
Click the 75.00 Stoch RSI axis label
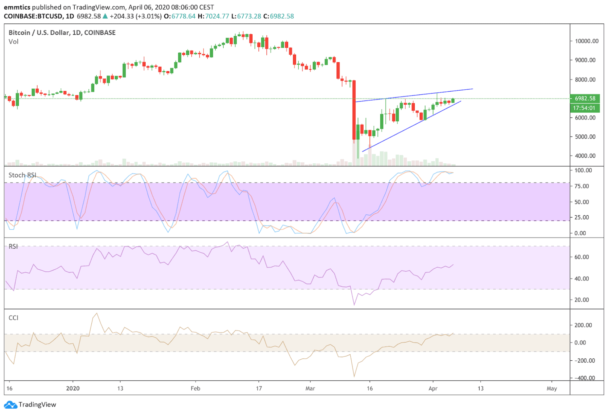click(x=582, y=186)
